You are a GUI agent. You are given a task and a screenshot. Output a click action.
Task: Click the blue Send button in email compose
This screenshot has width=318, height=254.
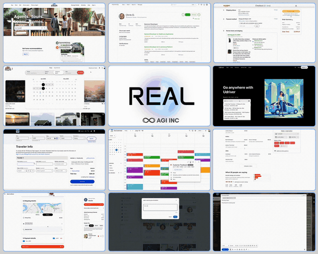click(225, 250)
